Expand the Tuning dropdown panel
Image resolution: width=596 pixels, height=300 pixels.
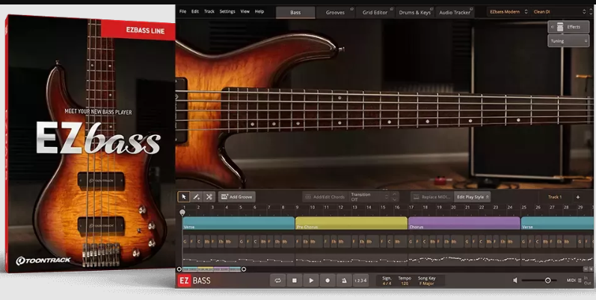[568, 41]
